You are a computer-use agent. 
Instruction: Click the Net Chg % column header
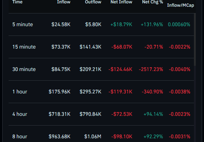coord(152,2)
